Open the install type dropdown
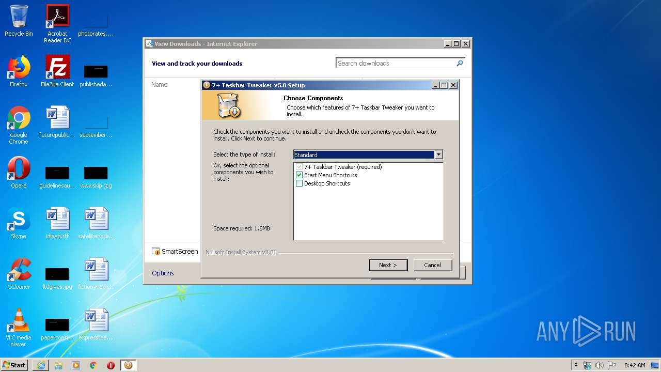 pos(438,154)
